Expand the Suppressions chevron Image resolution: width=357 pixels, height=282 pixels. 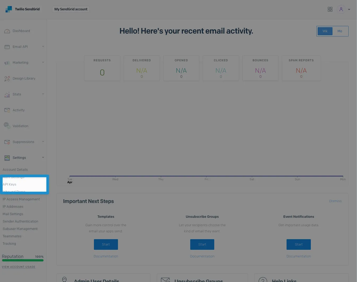(43, 142)
